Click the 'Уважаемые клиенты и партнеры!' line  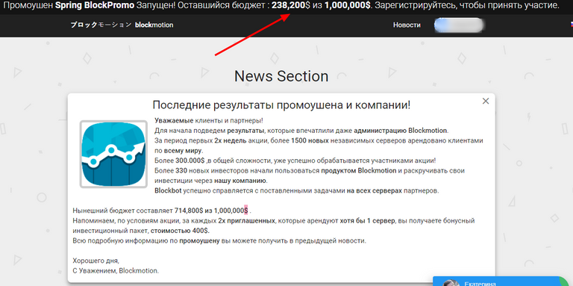click(x=209, y=121)
